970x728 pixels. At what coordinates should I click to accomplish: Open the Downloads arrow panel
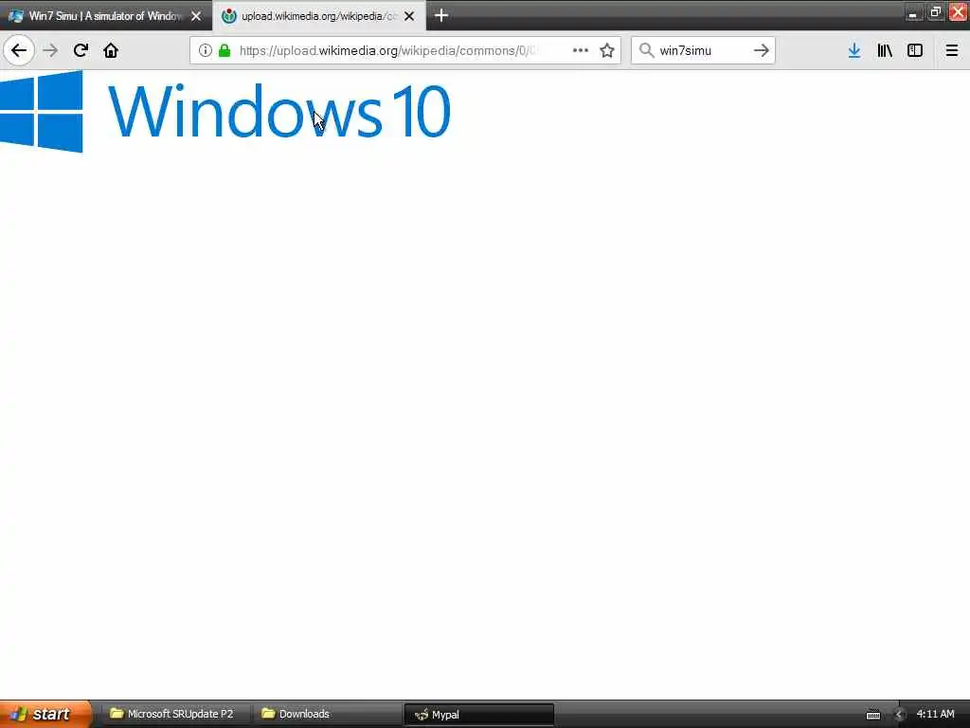point(854,50)
